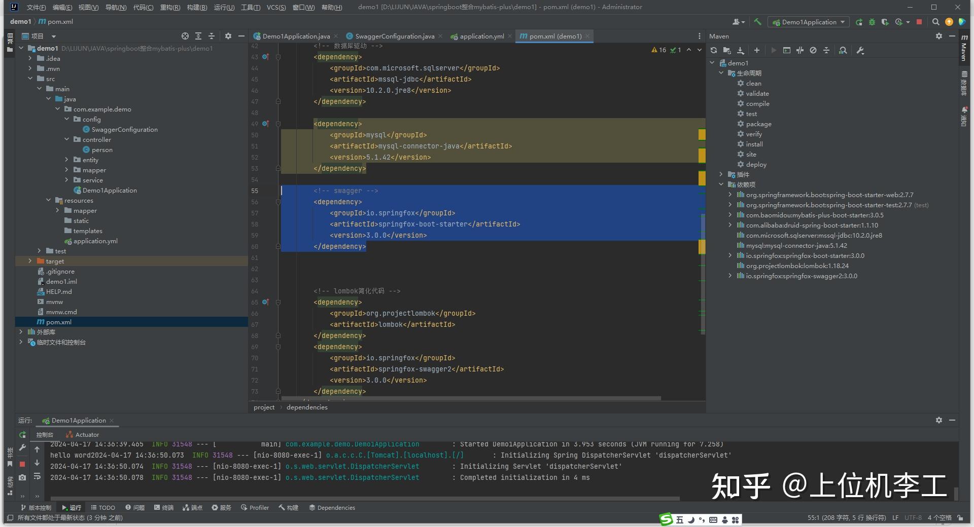Collapse the 生命周期 node in Maven panel
This screenshot has width=974, height=527.
(x=721, y=72)
